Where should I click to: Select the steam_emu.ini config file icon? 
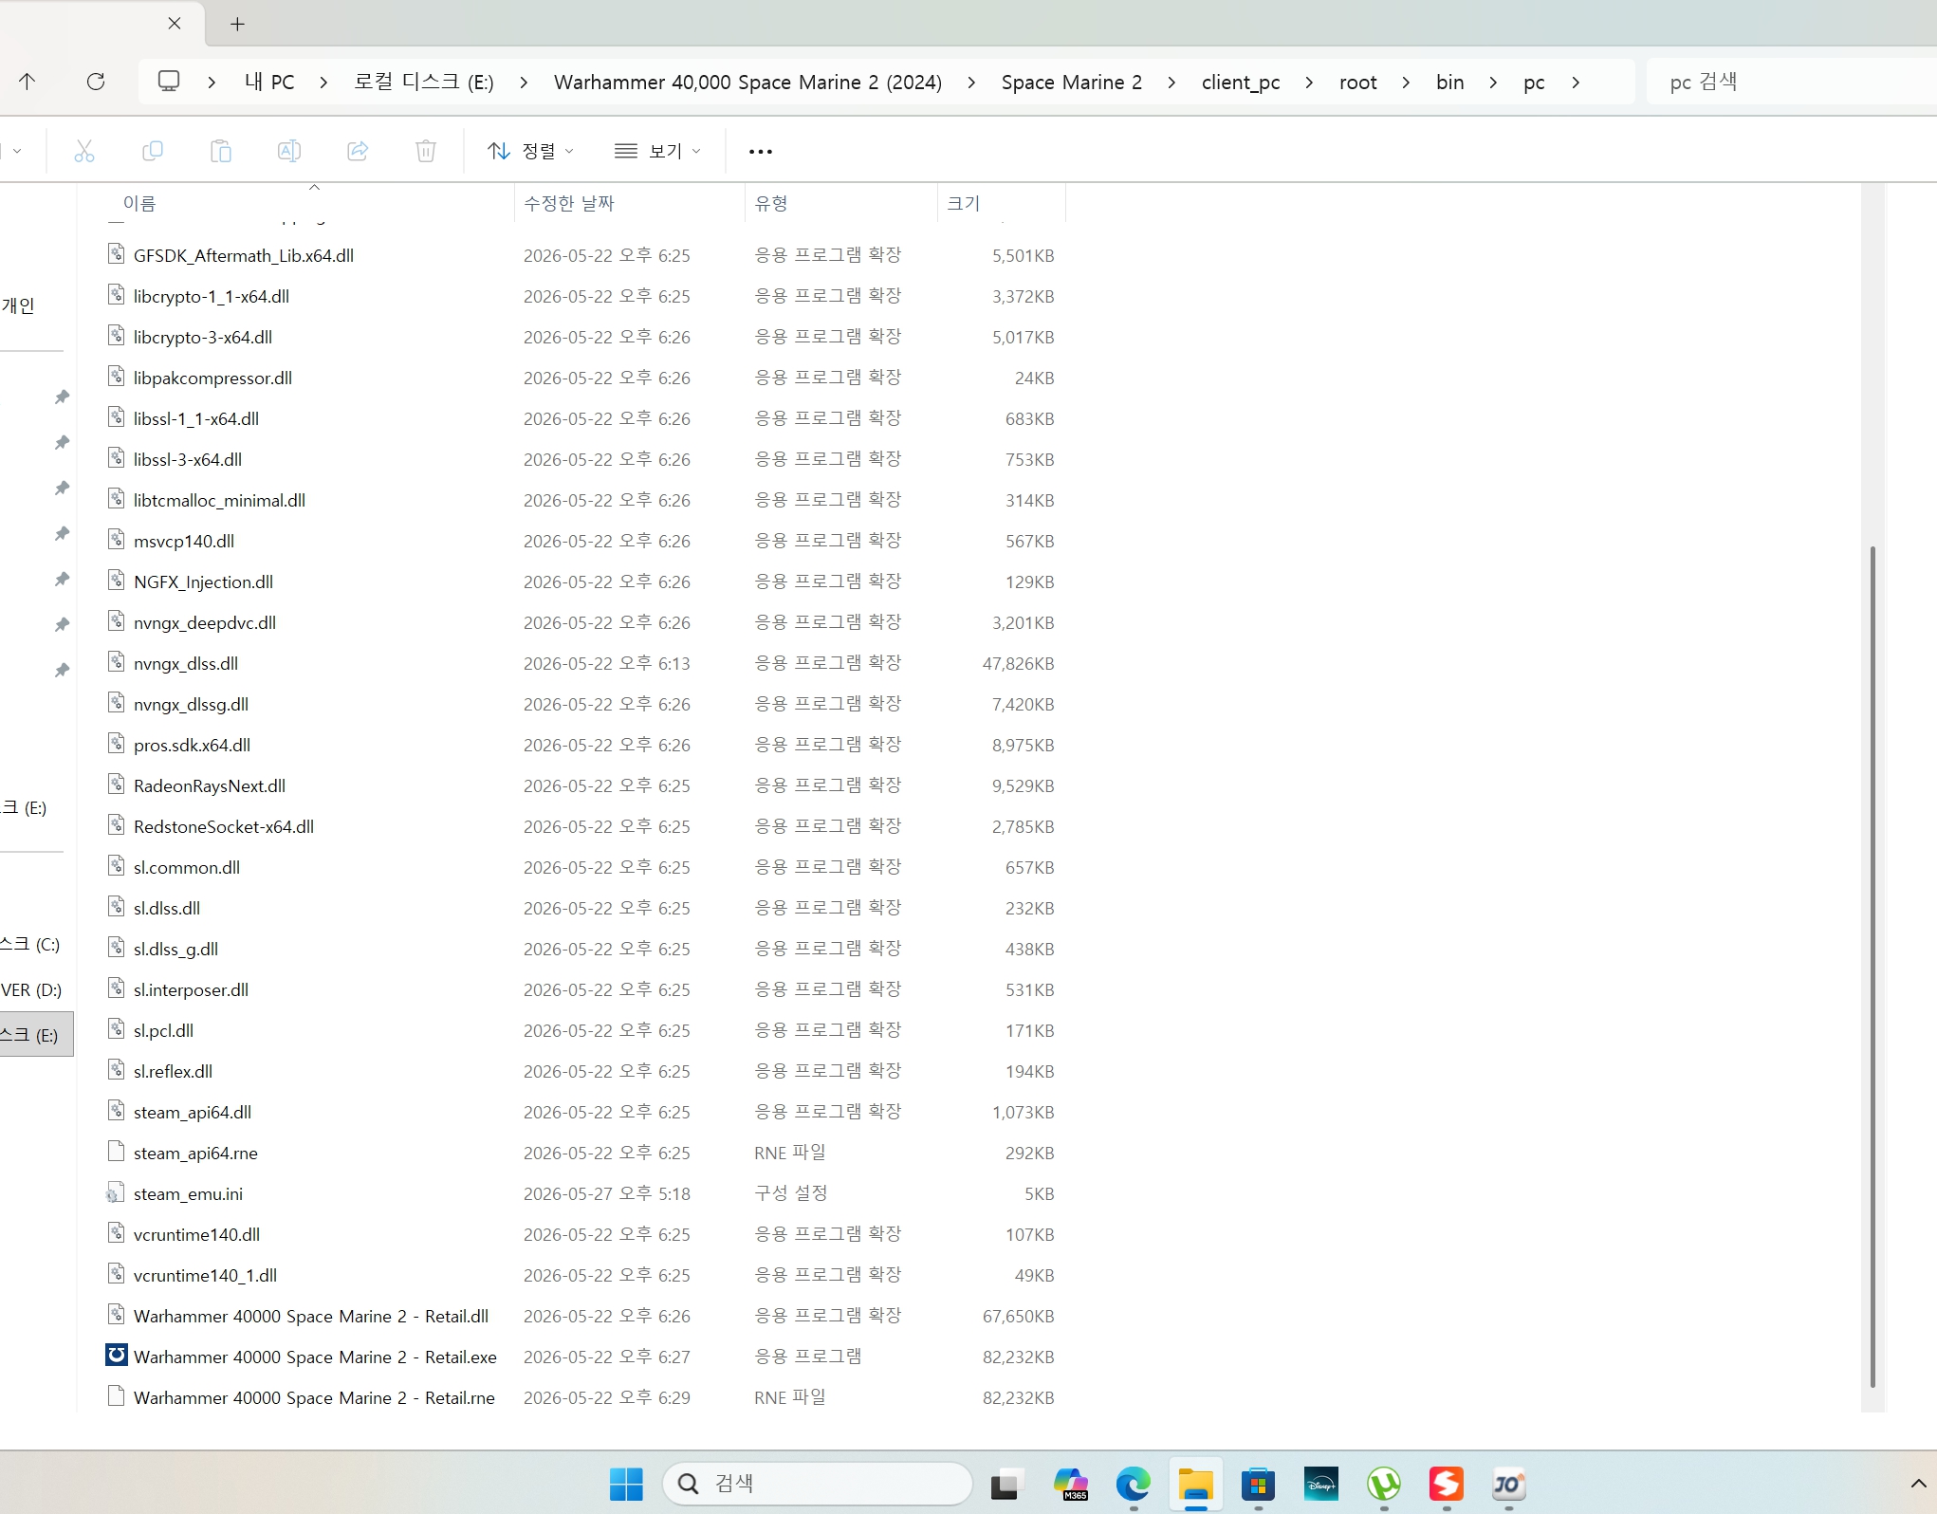click(116, 1192)
